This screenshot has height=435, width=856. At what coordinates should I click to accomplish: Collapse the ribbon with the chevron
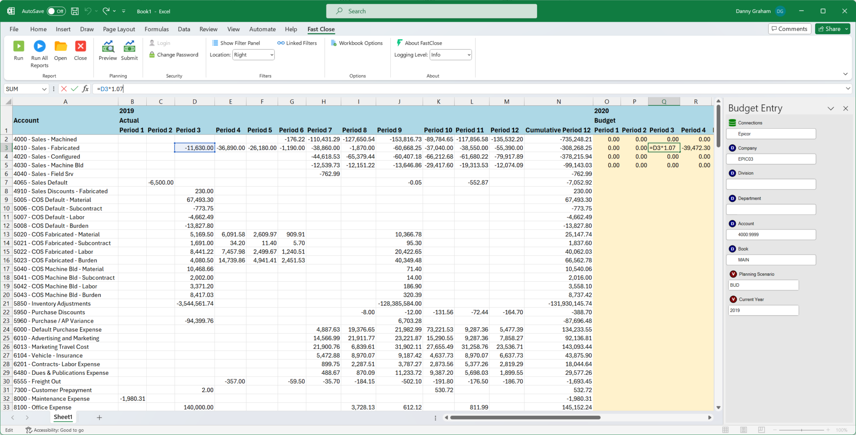click(845, 74)
